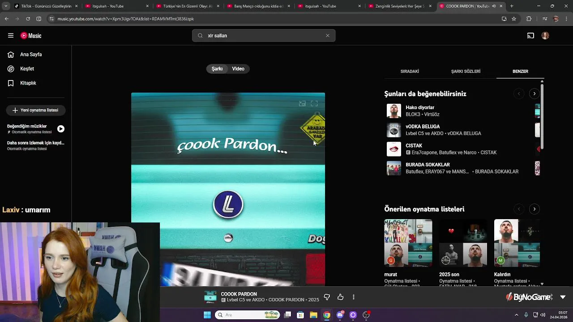Open the Windows Start menu

pyautogui.click(x=207, y=315)
